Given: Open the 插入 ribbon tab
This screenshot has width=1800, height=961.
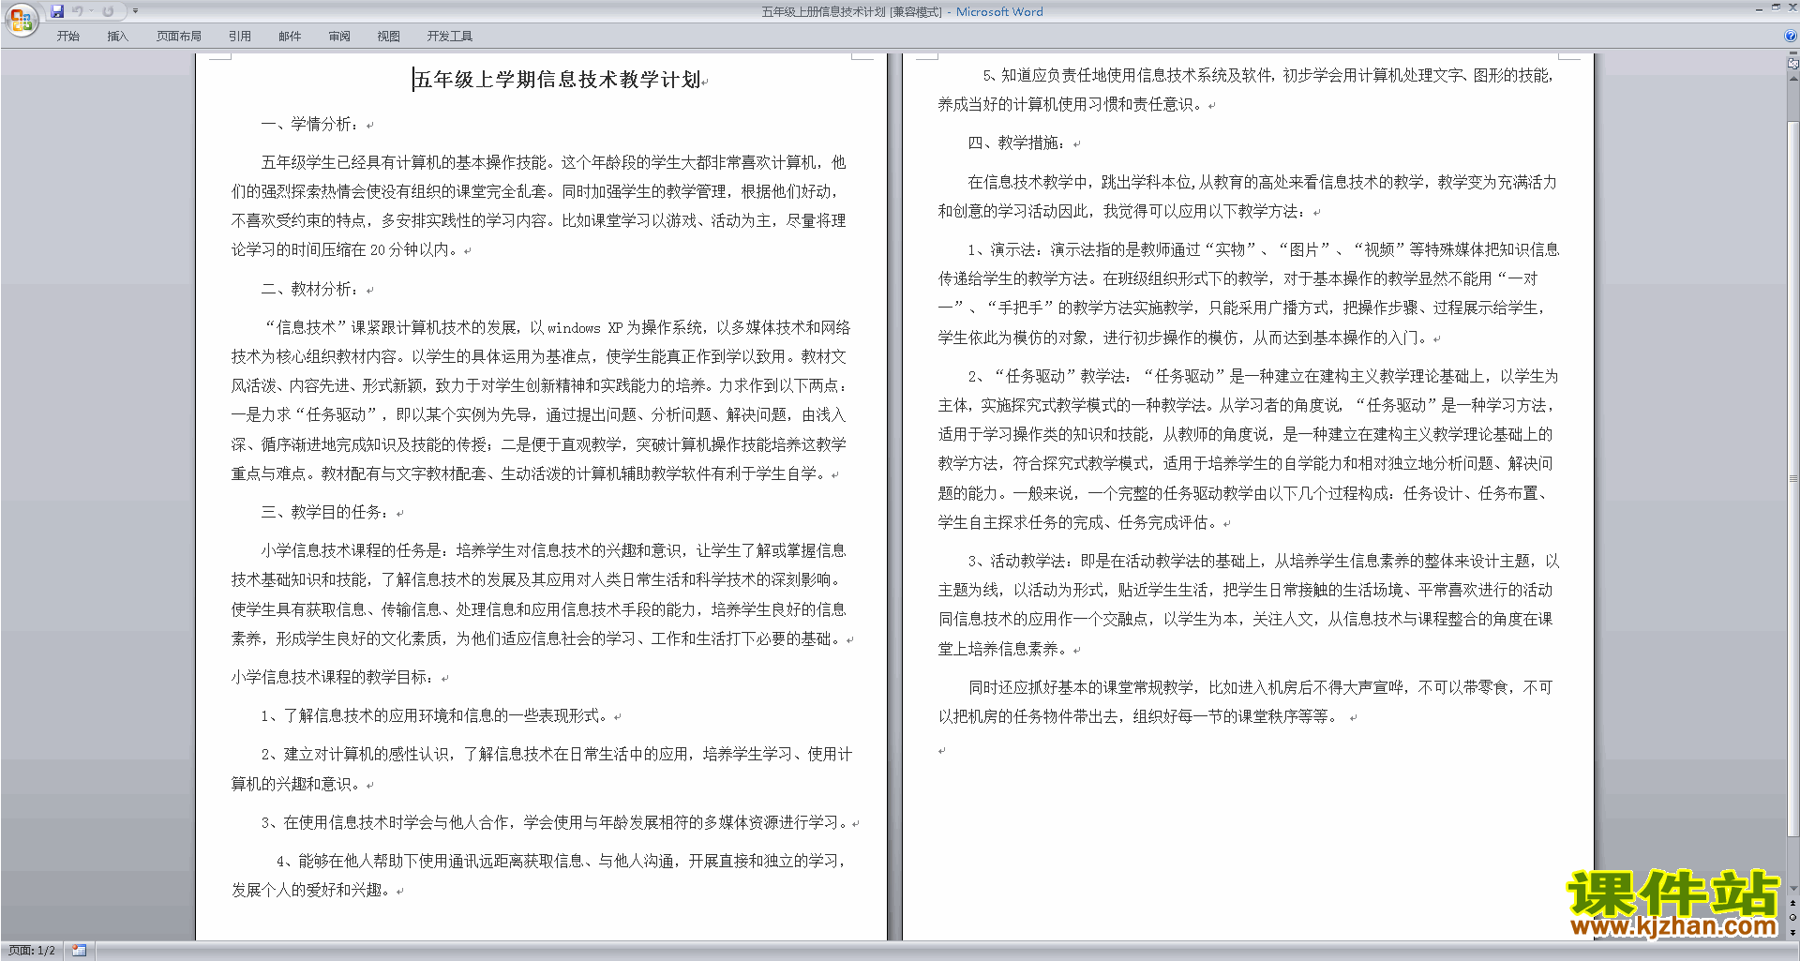Looking at the screenshot, I should 117,37.
